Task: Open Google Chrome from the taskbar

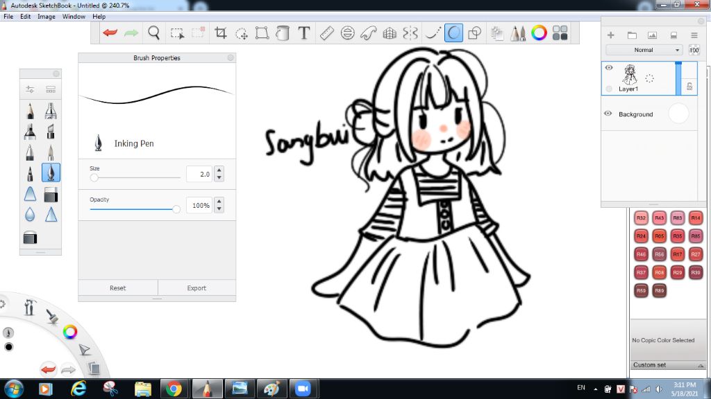Action: click(173, 389)
